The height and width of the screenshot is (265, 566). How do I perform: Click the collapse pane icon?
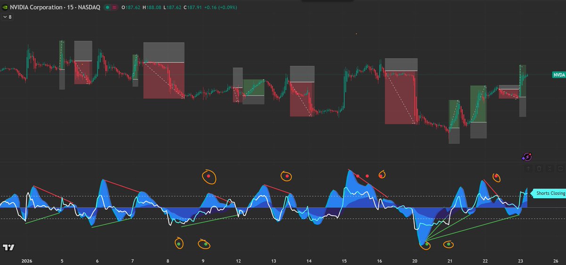(549, 168)
